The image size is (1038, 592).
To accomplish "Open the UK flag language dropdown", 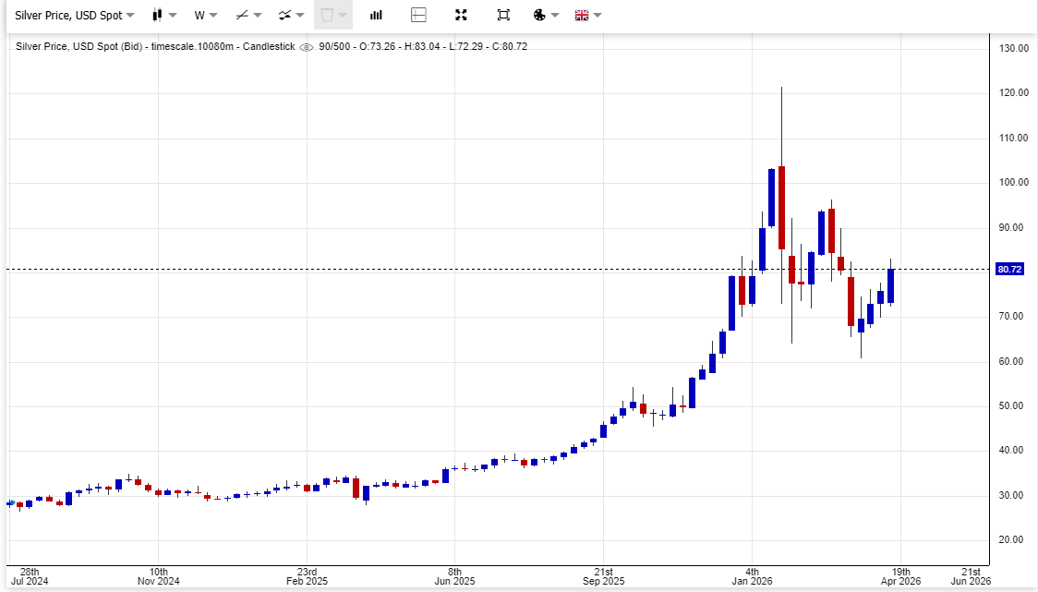I will pyautogui.click(x=588, y=15).
